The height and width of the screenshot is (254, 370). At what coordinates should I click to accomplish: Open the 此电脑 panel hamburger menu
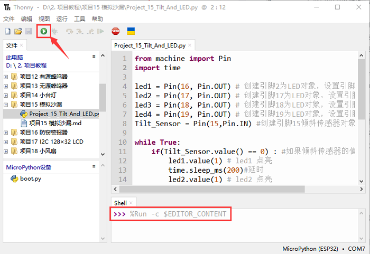pos(94,56)
